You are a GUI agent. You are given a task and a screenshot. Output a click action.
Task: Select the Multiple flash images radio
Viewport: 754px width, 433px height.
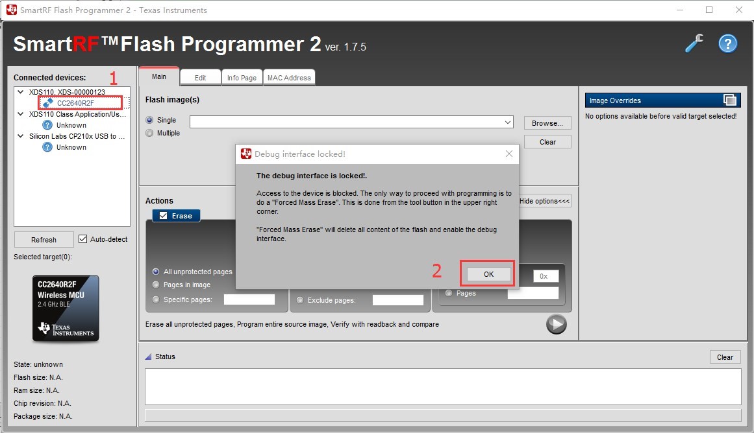click(149, 133)
